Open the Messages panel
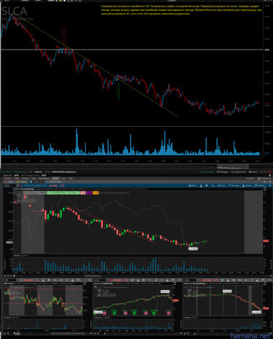 (x=223, y=172)
